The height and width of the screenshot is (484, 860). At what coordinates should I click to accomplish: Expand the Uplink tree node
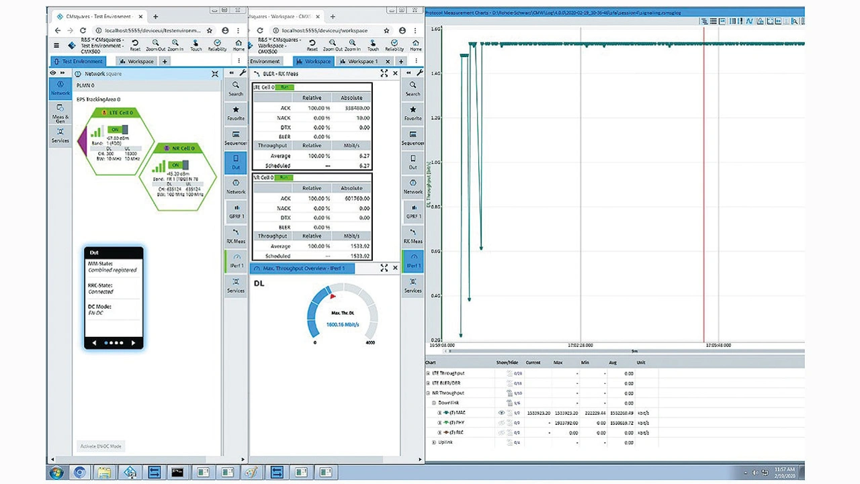[x=434, y=442]
